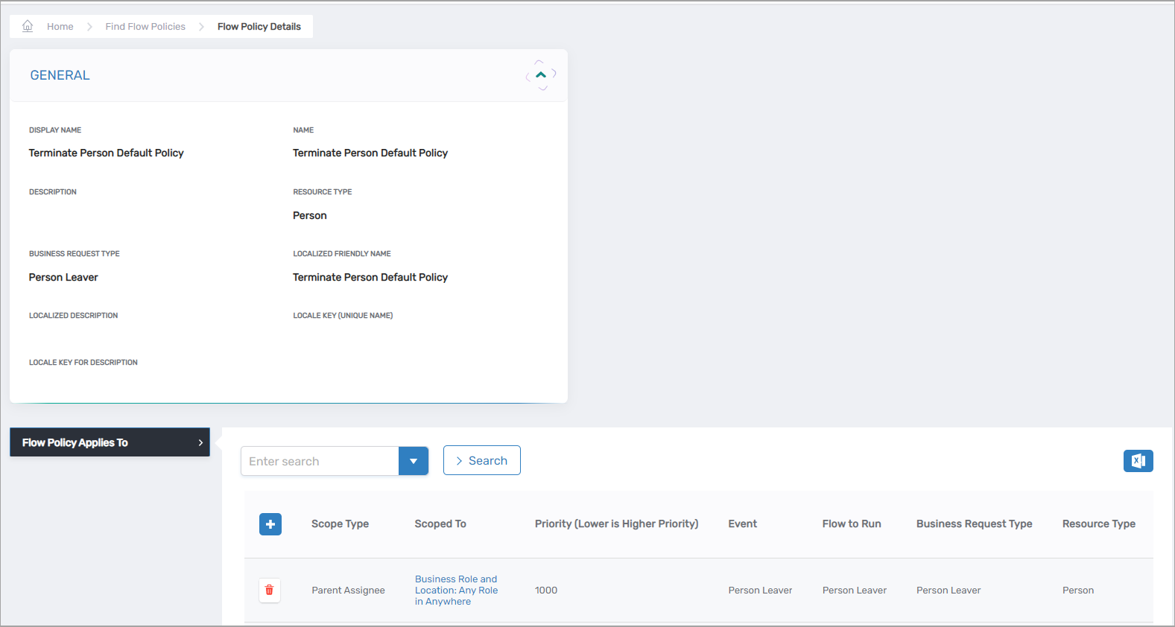This screenshot has height=627, width=1175.
Task: Delete the Parent Assignee row via trash icon
Action: [270, 591]
